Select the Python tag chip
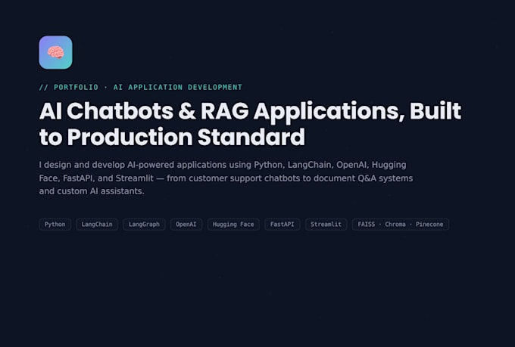This screenshot has width=515, height=347. pyautogui.click(x=55, y=225)
